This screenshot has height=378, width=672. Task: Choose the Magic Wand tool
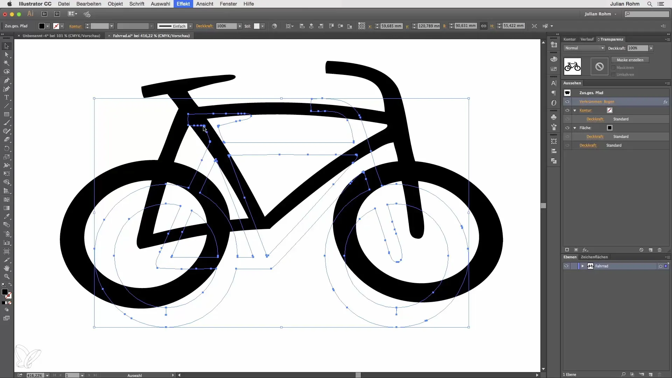(x=6, y=63)
